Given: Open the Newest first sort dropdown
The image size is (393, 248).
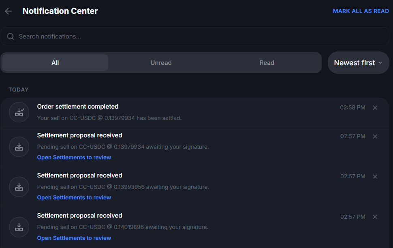Looking at the screenshot, I should [x=359, y=63].
